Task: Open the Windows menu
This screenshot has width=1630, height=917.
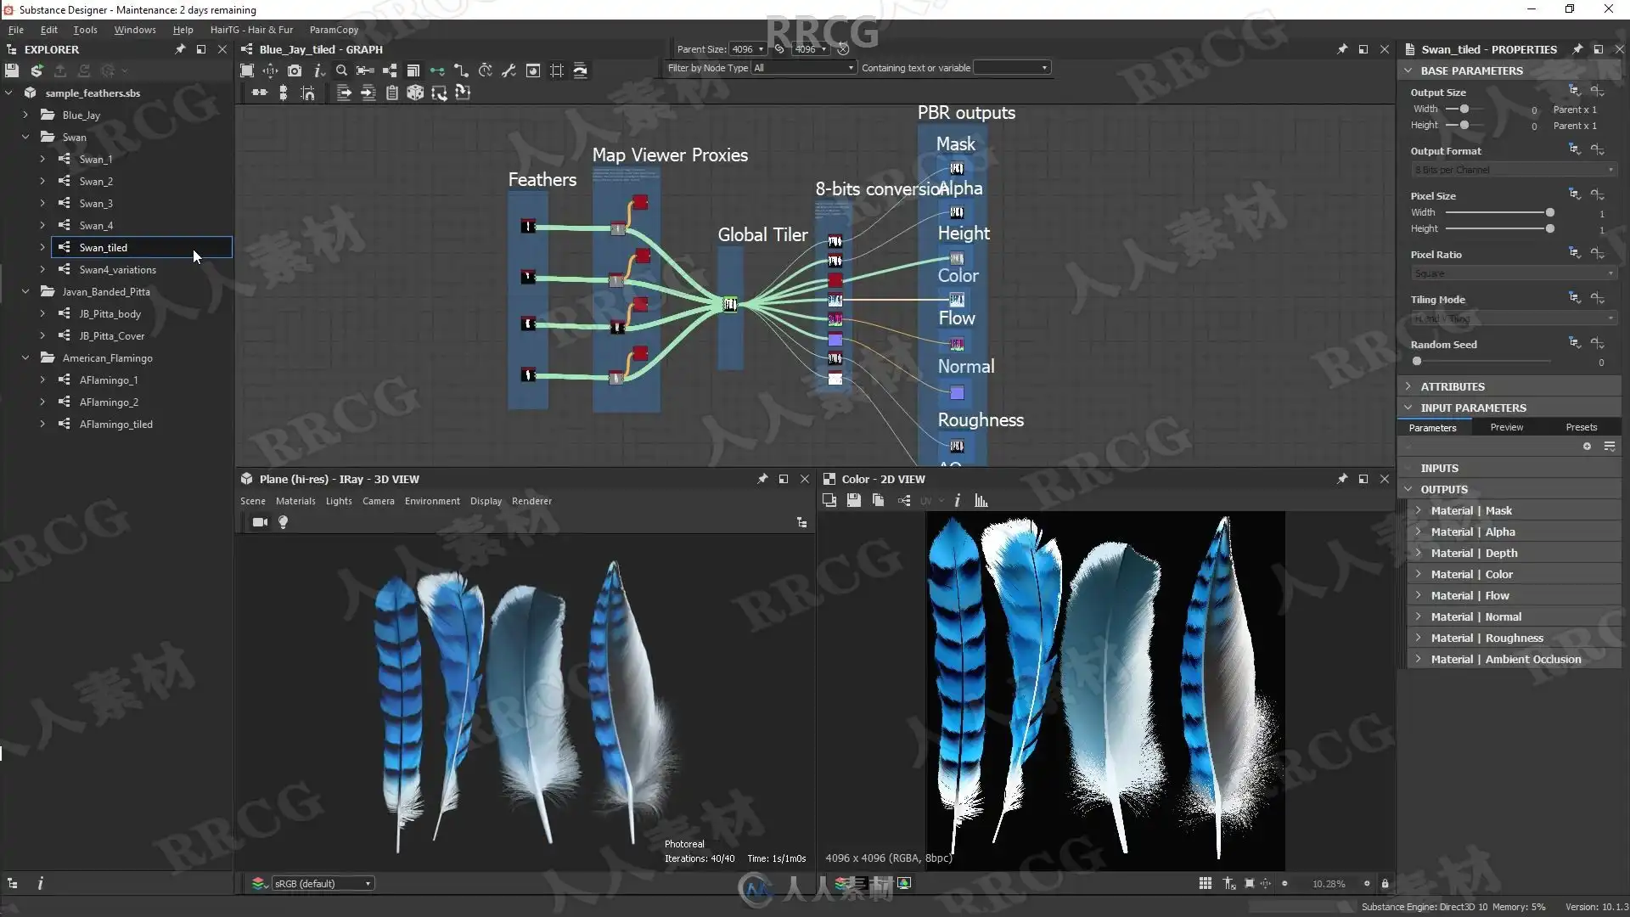Action: 134,30
